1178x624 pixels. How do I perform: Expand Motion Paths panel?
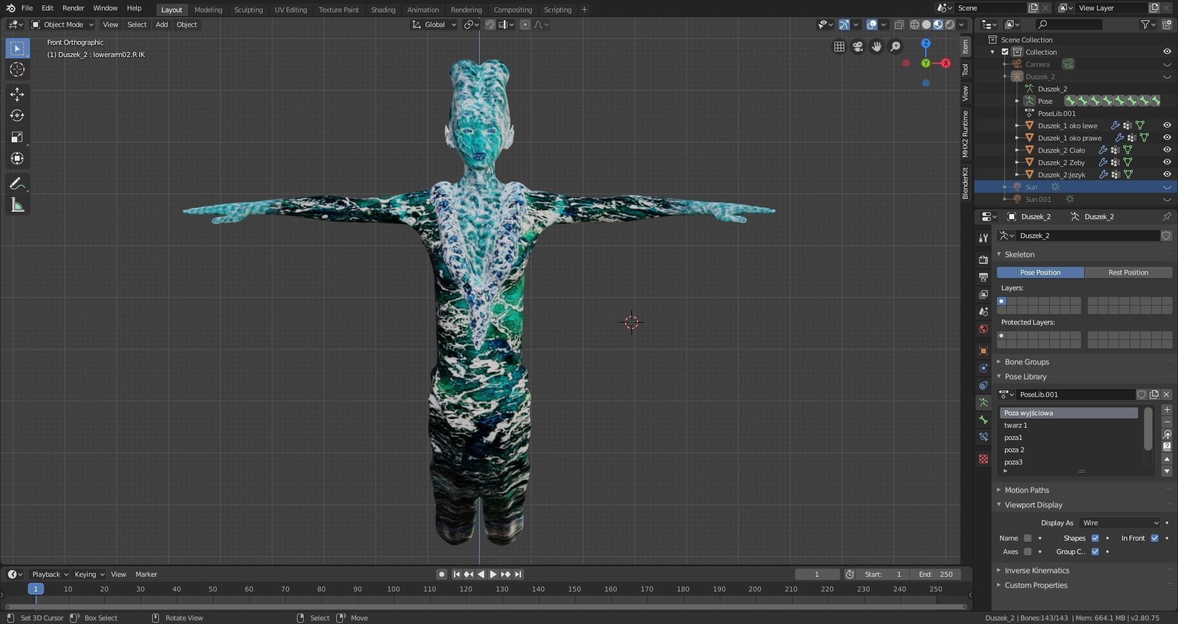tap(1026, 490)
